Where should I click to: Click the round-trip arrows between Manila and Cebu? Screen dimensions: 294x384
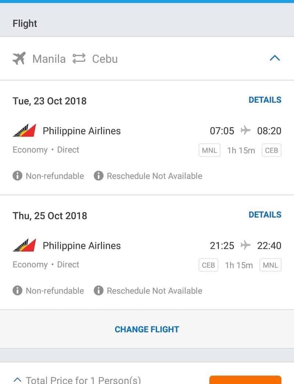click(79, 59)
